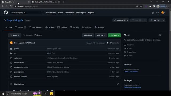Click the blog-fe repository name
The image size is (171, 96).
coord(19,20)
